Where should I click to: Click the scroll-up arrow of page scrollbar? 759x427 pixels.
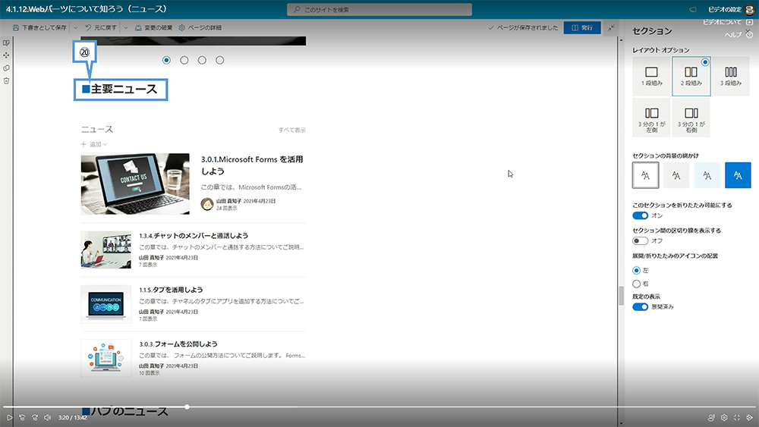(621, 39)
